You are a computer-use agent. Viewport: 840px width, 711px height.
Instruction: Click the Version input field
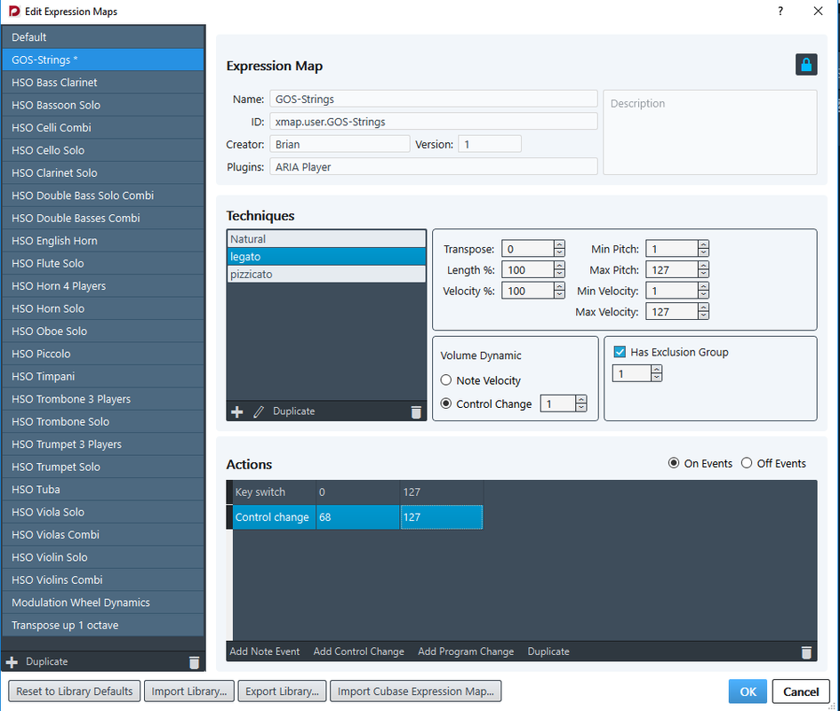[x=490, y=144]
